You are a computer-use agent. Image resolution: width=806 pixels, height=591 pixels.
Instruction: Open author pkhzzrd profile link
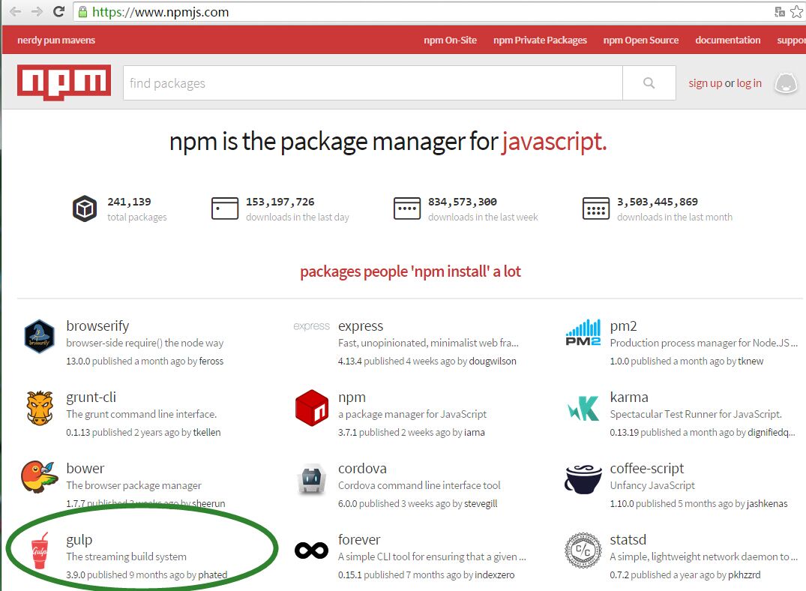click(x=744, y=574)
